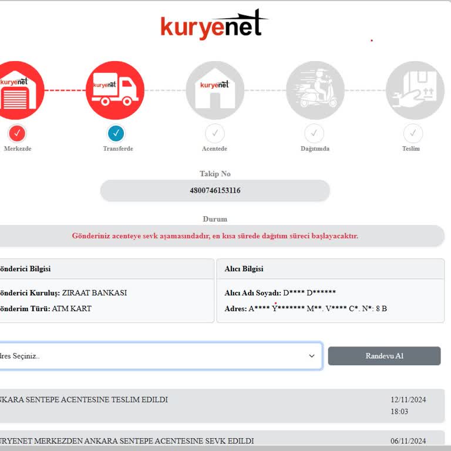Click the Durum heading
This screenshot has height=451, width=451.
[x=215, y=219]
